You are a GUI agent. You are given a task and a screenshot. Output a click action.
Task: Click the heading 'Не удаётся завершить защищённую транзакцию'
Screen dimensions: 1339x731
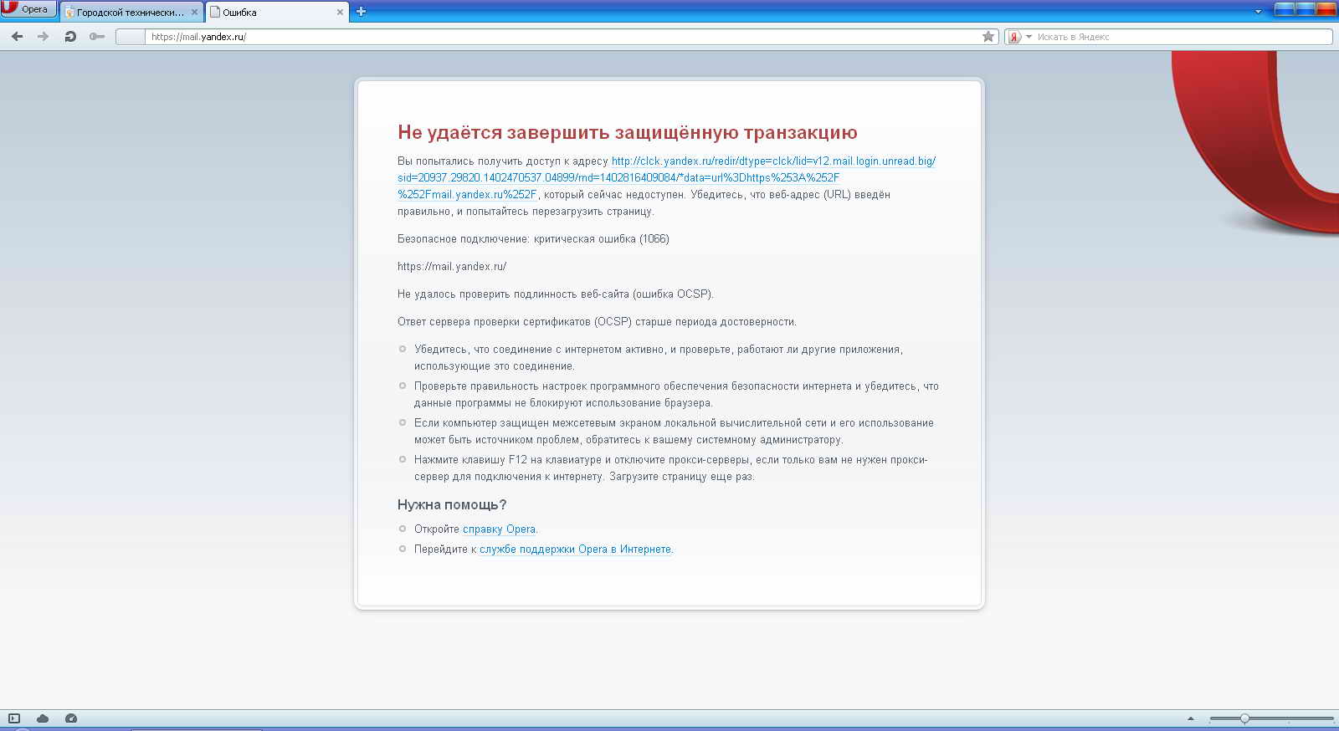[x=628, y=132]
